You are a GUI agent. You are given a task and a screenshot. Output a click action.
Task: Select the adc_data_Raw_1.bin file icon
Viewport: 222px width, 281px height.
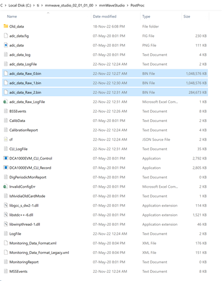(6, 83)
